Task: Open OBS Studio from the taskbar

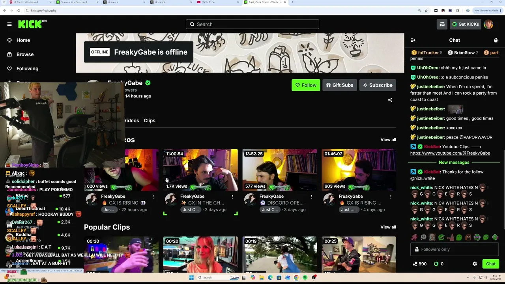Action: (314, 278)
